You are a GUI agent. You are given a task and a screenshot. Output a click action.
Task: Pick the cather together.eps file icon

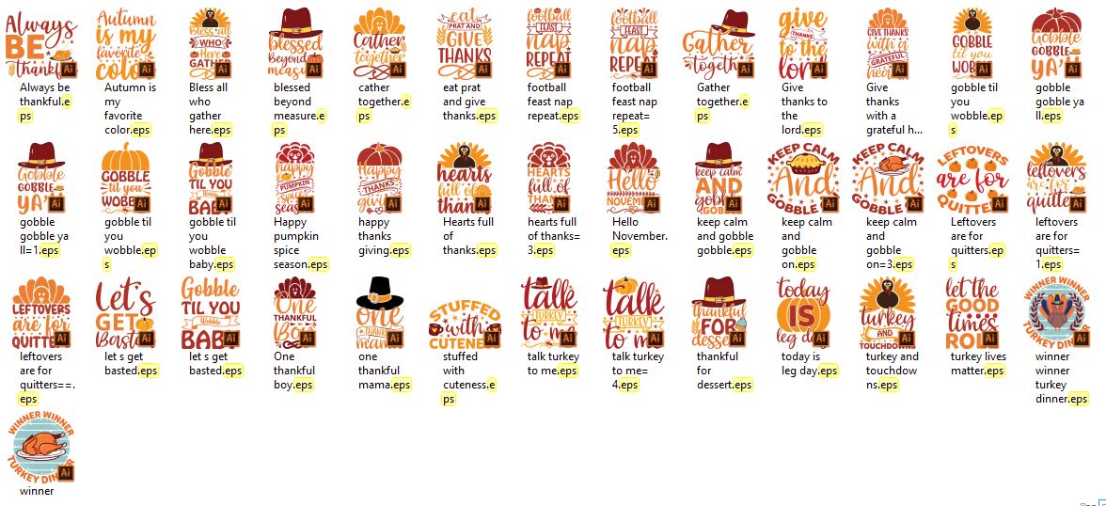[x=380, y=44]
